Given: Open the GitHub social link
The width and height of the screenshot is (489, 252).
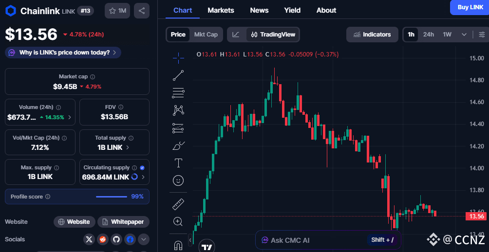Looking at the screenshot, I should coord(116,239).
